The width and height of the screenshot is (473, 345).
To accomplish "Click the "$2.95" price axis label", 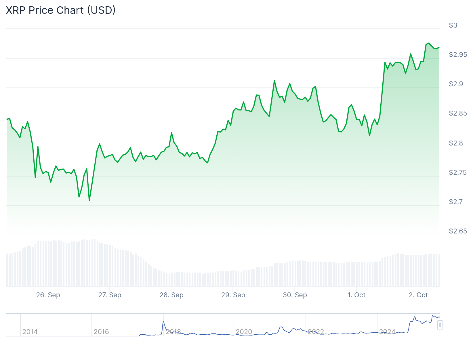I will point(458,55).
